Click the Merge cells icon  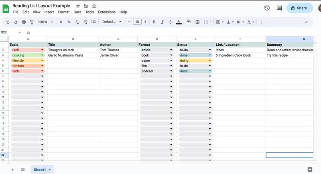206,22
